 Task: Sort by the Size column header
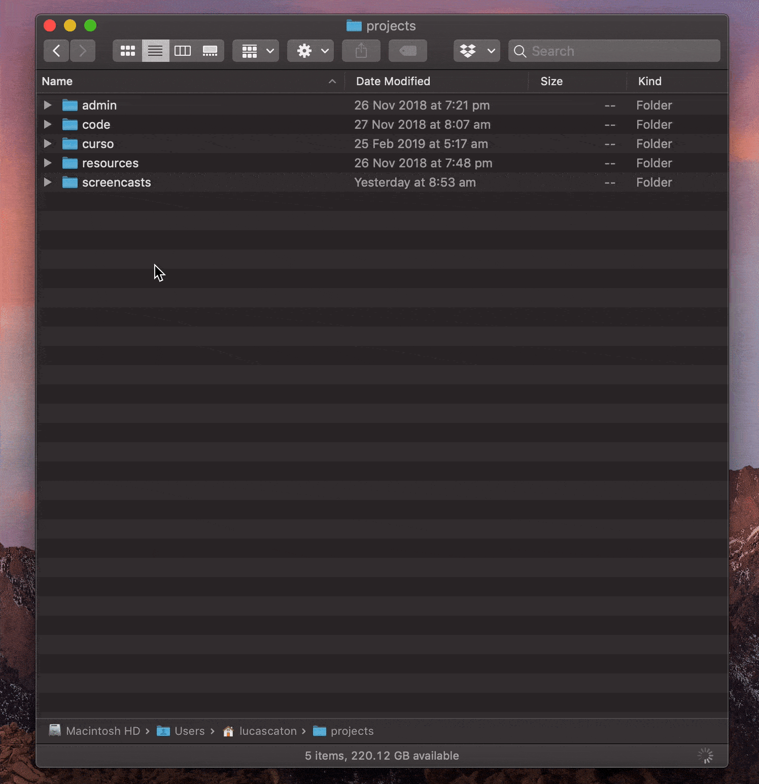[577, 81]
